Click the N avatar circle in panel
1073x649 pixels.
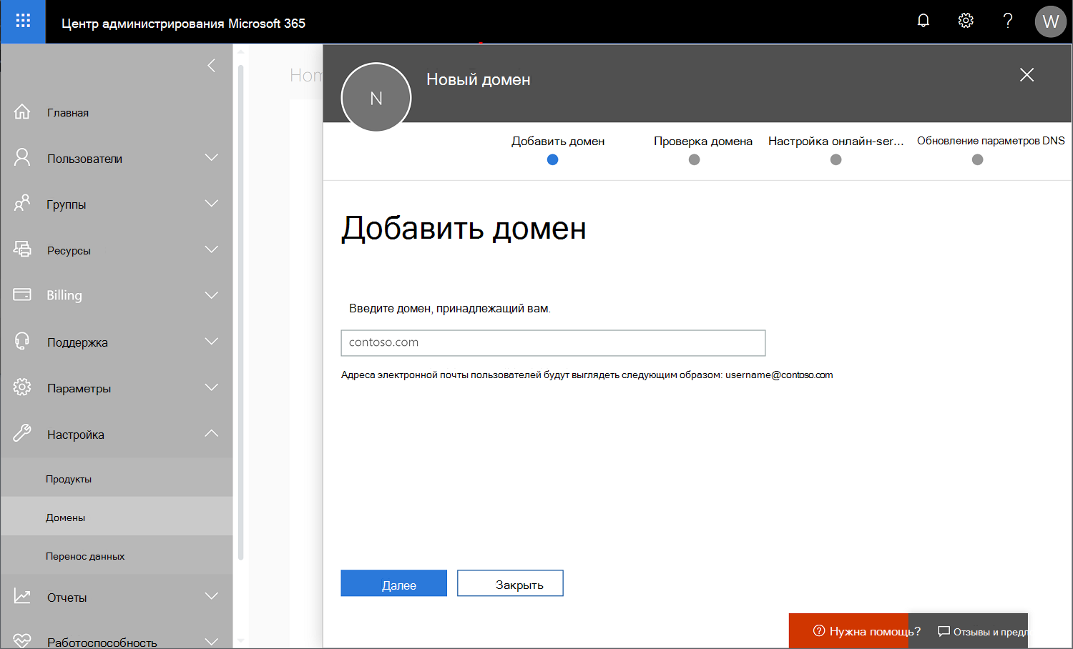[x=376, y=97]
